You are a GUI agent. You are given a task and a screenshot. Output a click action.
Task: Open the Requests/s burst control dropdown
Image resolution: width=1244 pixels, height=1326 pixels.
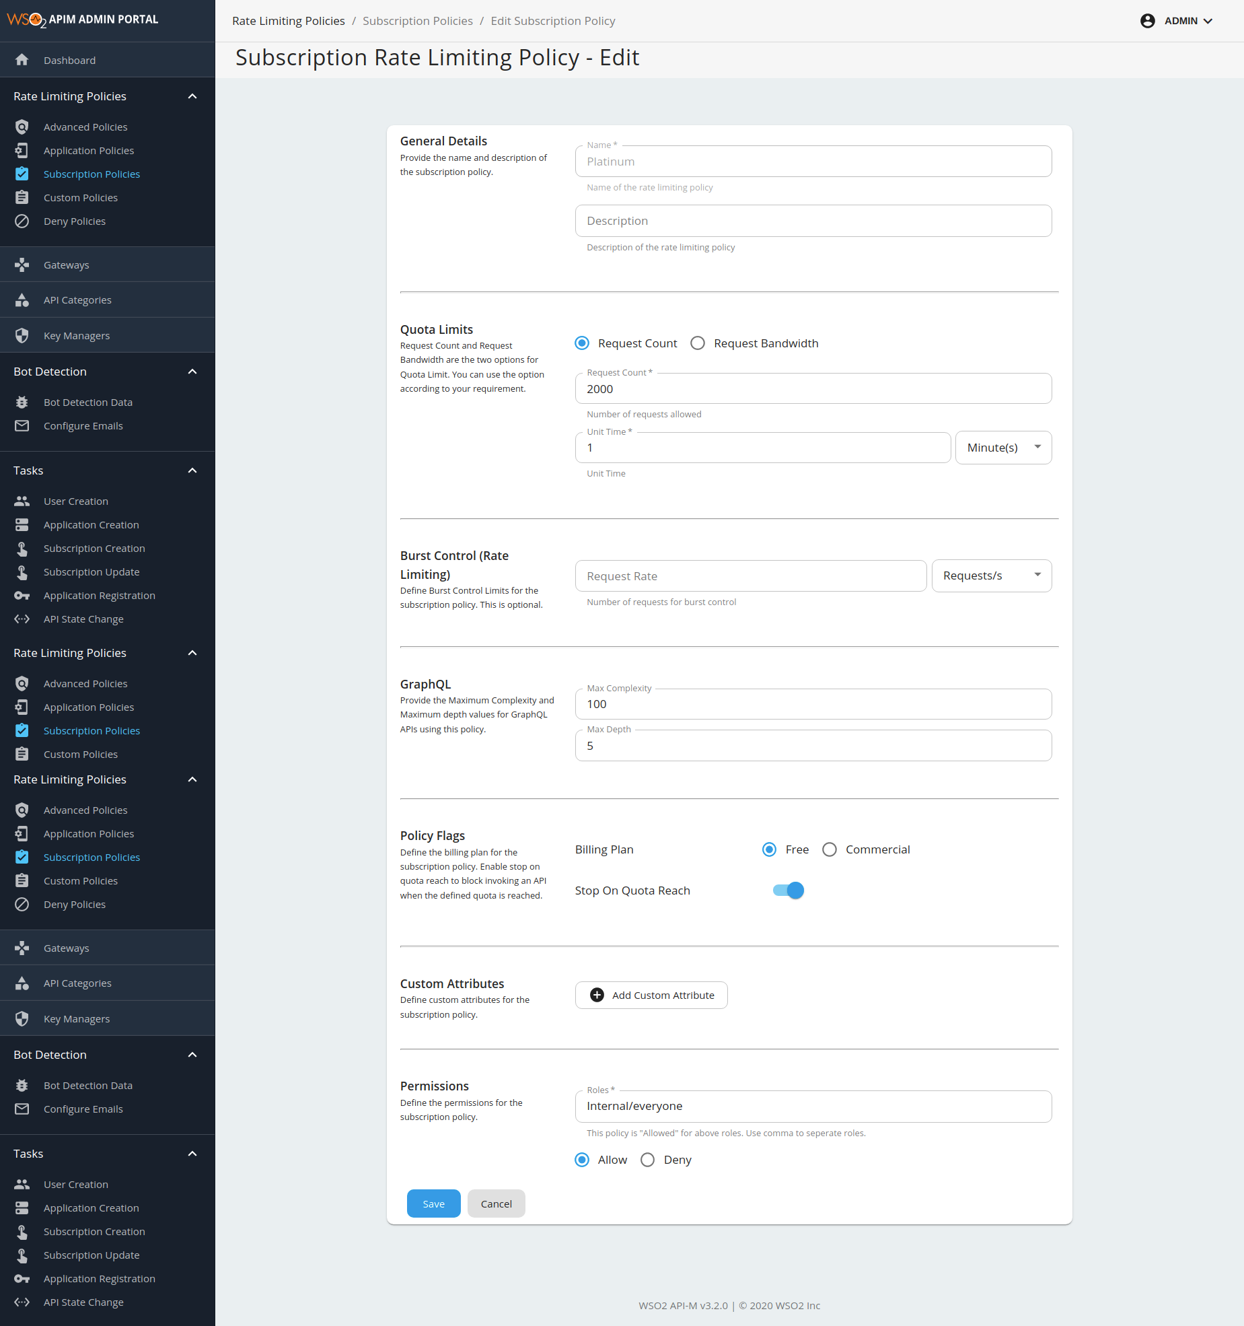(x=991, y=575)
